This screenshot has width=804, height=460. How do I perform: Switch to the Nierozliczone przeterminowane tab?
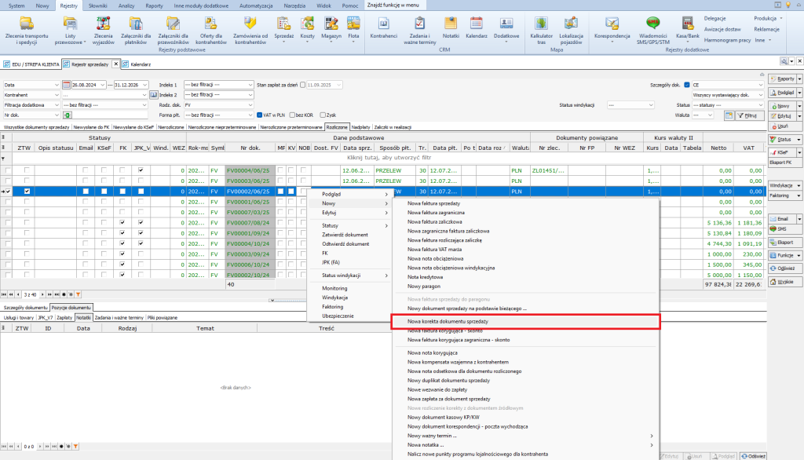[291, 126]
